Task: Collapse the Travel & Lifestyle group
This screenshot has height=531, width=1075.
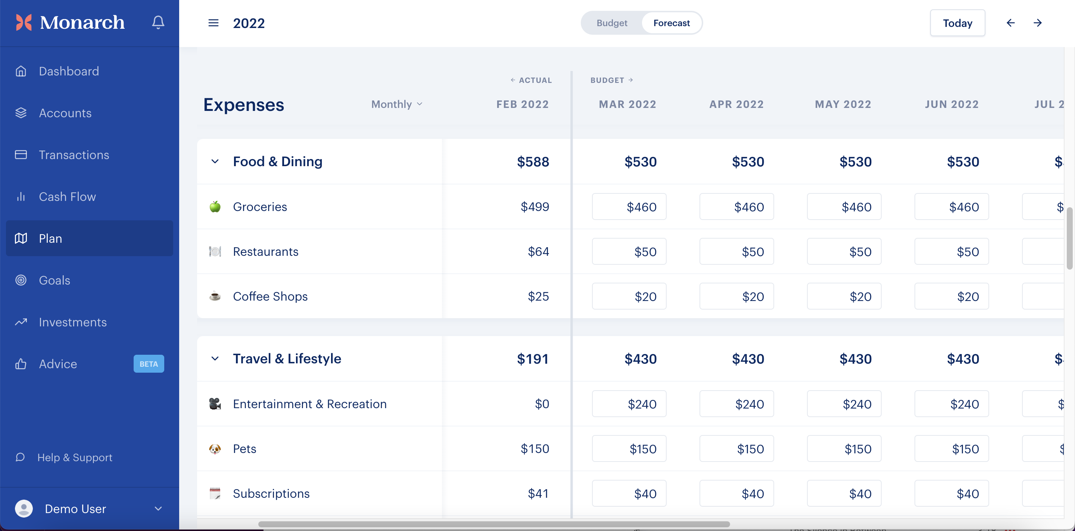Action: pyautogui.click(x=215, y=358)
